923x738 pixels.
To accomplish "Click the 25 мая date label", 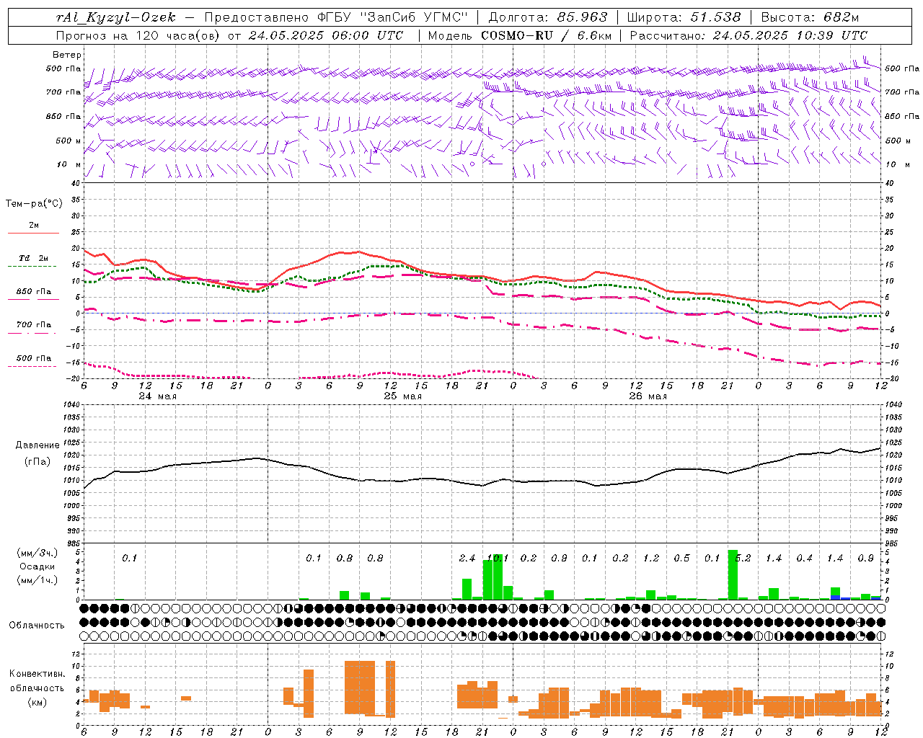I will click(x=403, y=396).
